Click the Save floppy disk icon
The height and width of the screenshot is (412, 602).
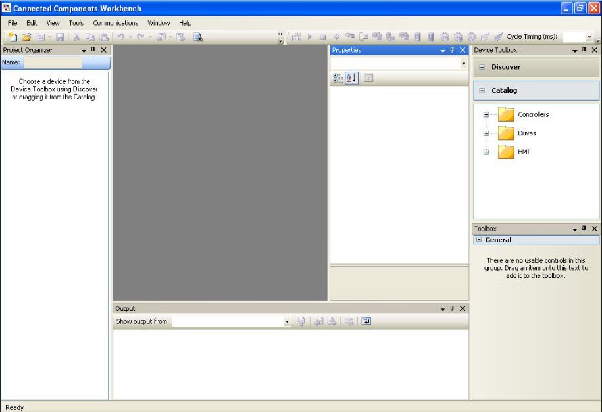tap(60, 37)
